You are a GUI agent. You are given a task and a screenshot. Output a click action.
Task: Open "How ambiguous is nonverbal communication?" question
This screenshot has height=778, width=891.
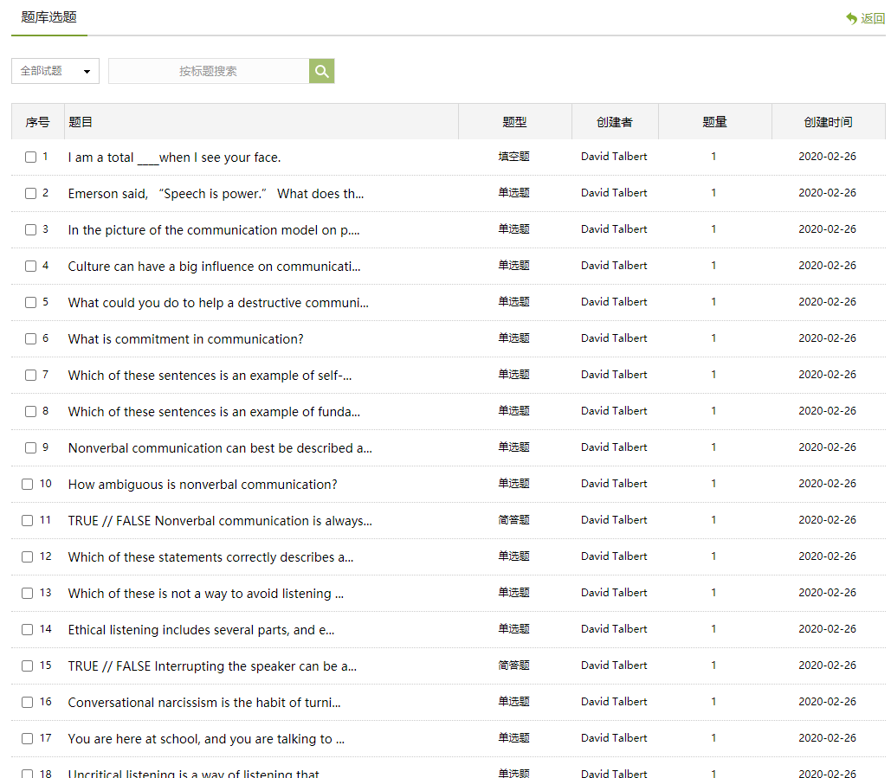point(203,485)
